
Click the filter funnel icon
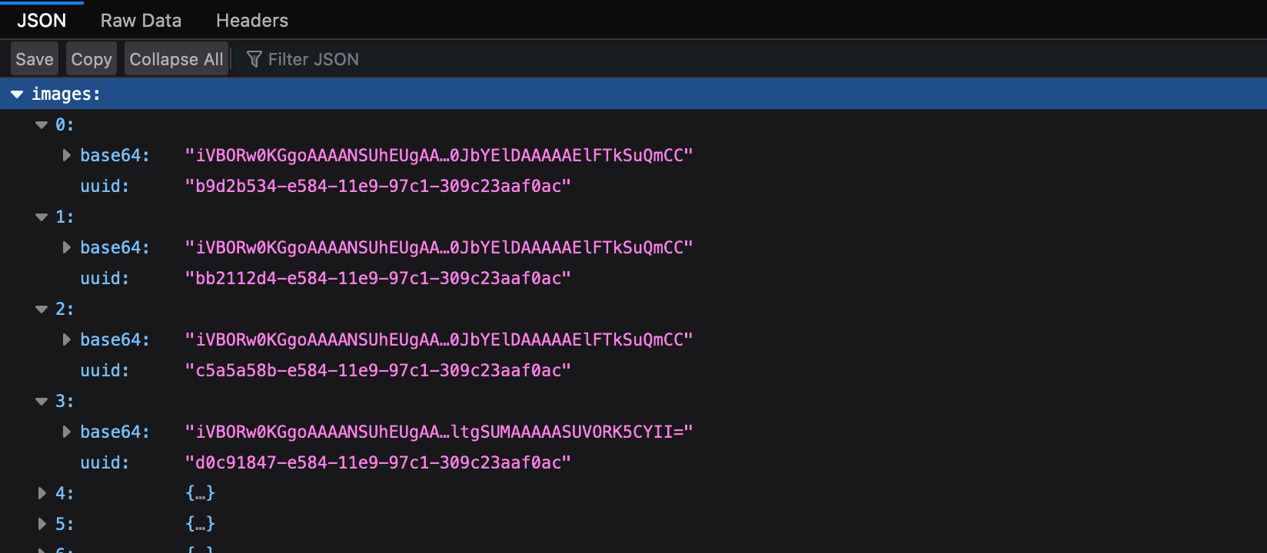pos(254,59)
